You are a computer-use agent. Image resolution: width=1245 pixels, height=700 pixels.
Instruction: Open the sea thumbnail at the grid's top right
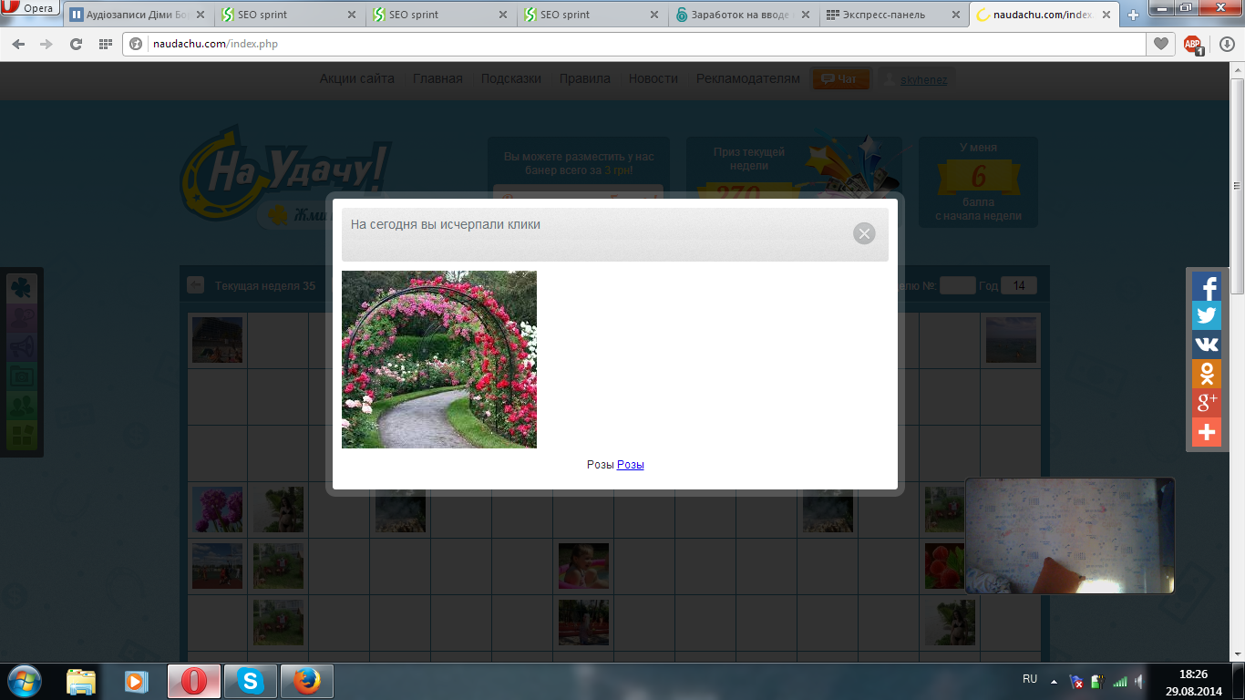[x=1011, y=340]
